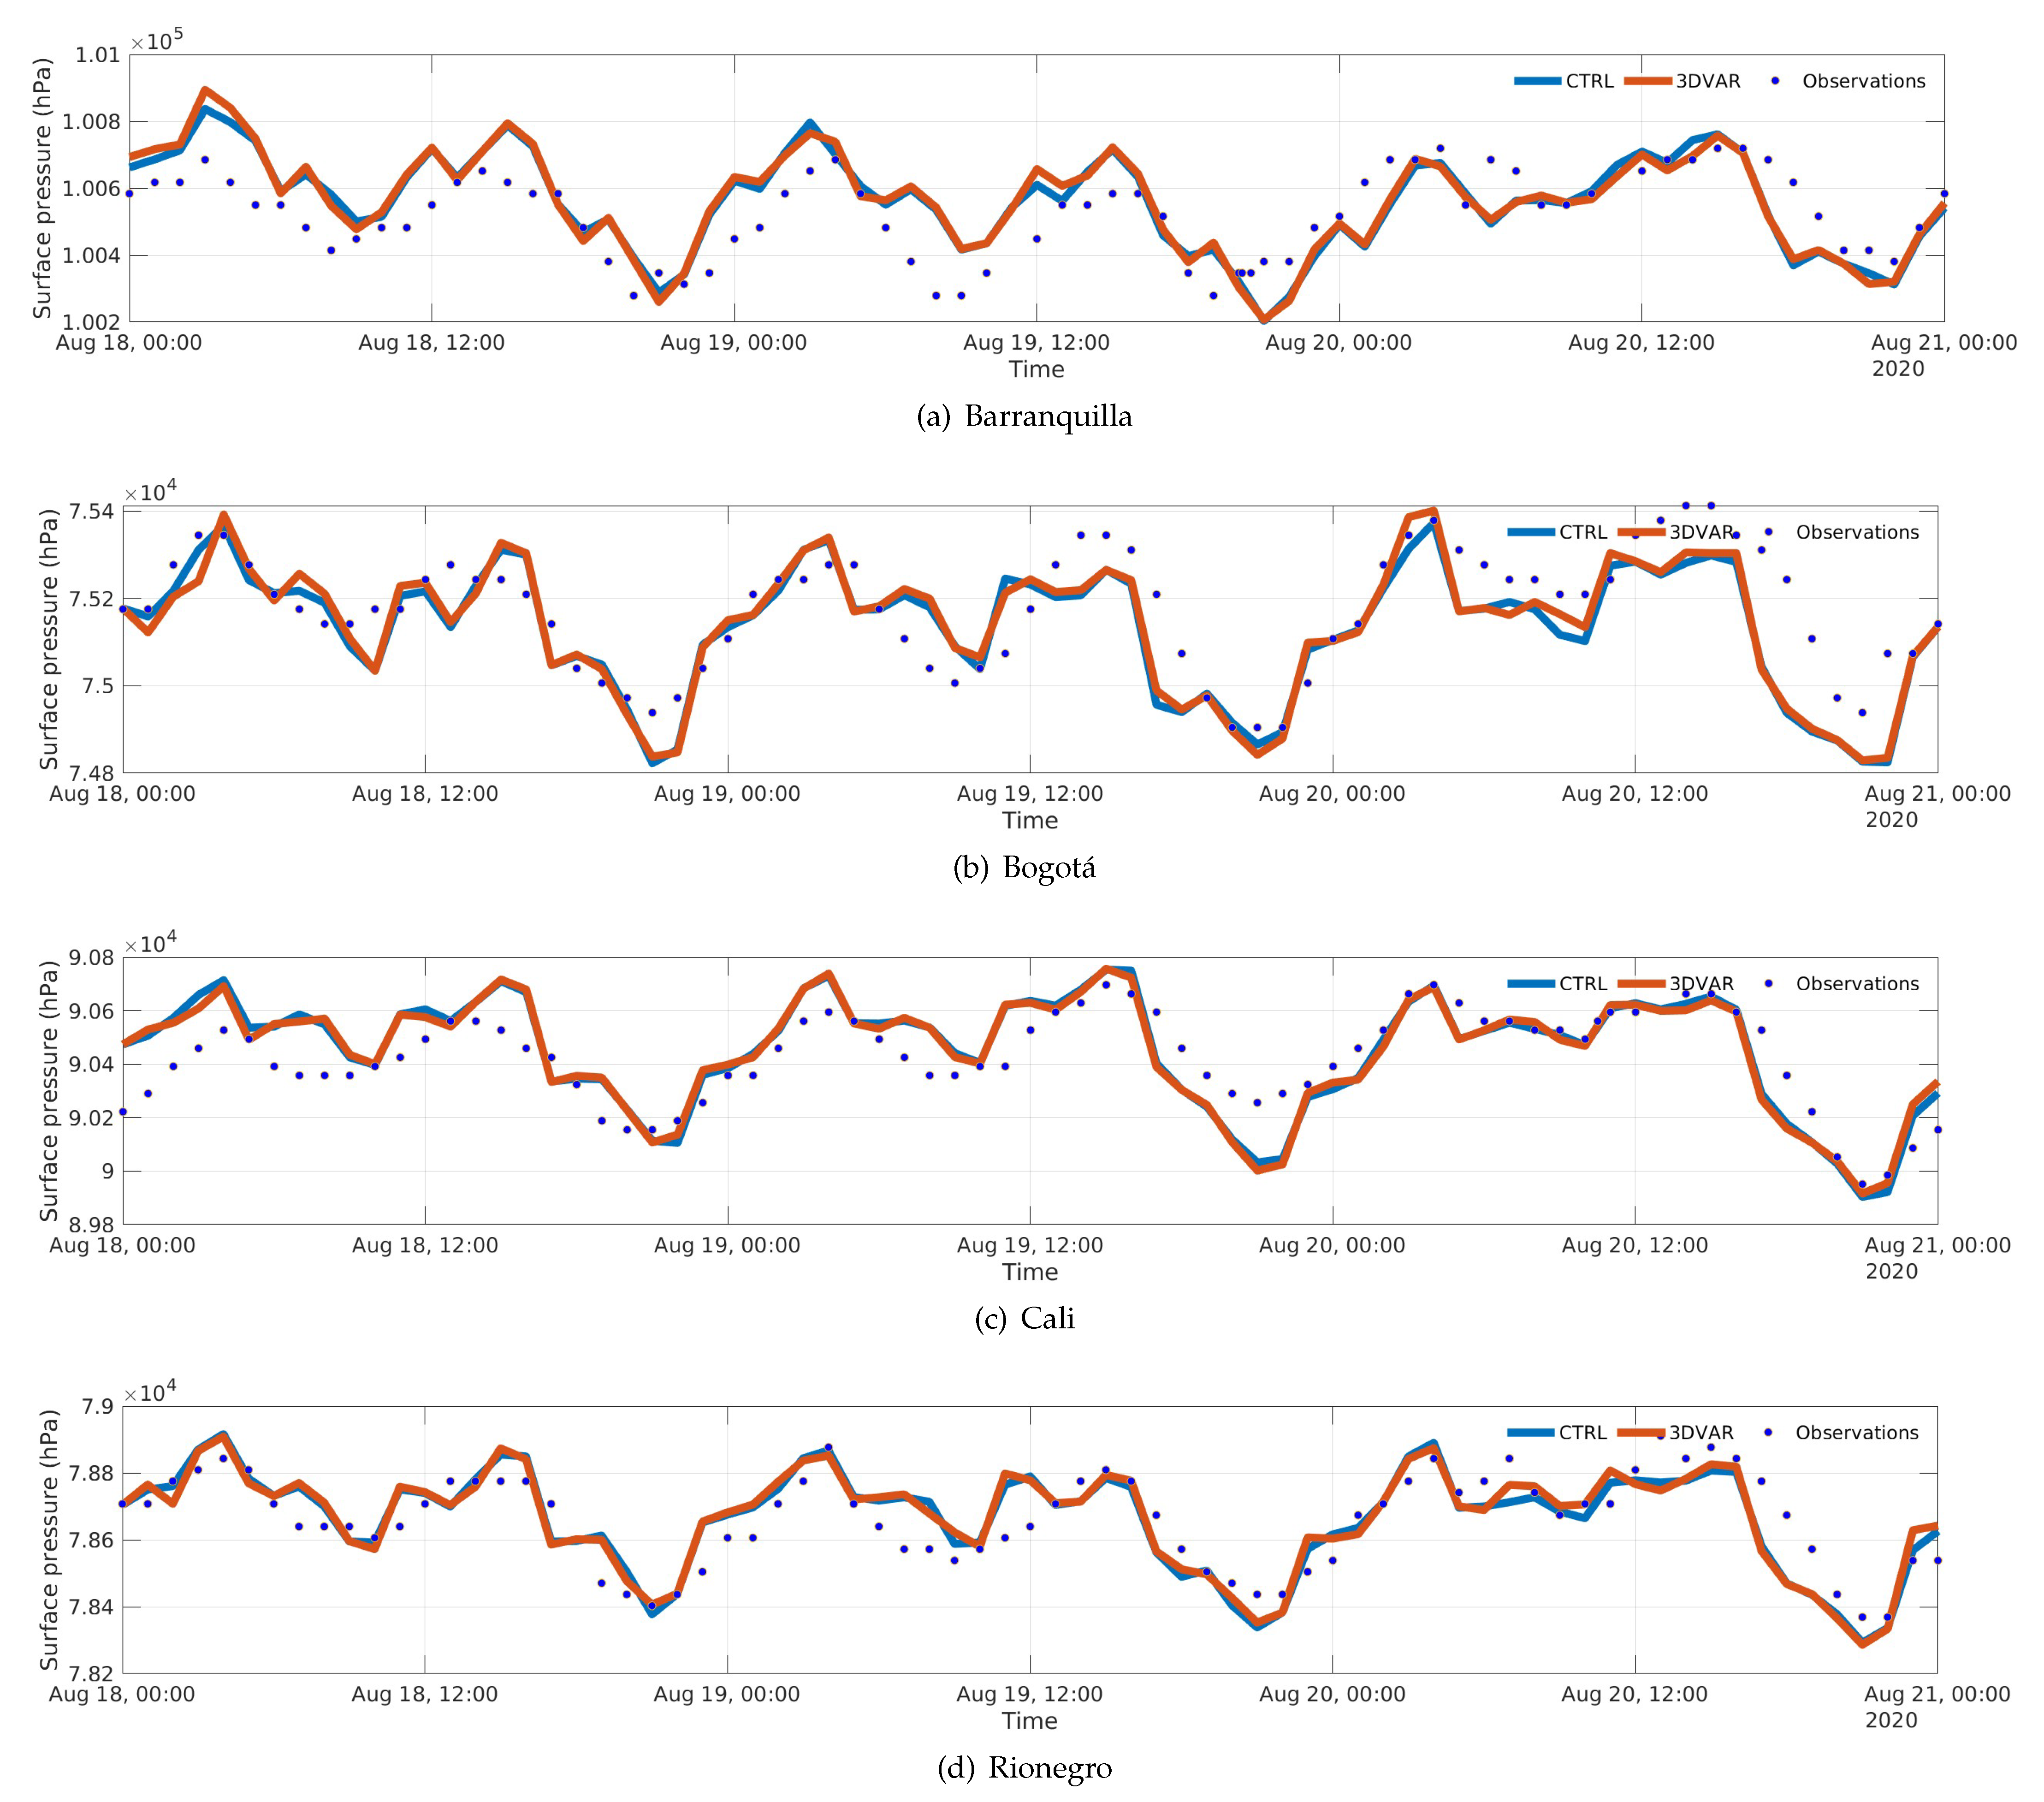Viewport: 2044px width, 1802px height.
Task: Click the ×10^5 exponent above Barranquilla plot
Action: point(157,41)
